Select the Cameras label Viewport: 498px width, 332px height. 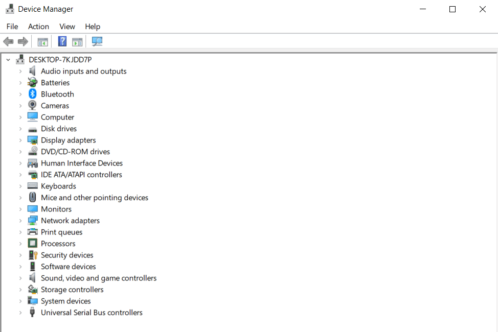(x=55, y=106)
